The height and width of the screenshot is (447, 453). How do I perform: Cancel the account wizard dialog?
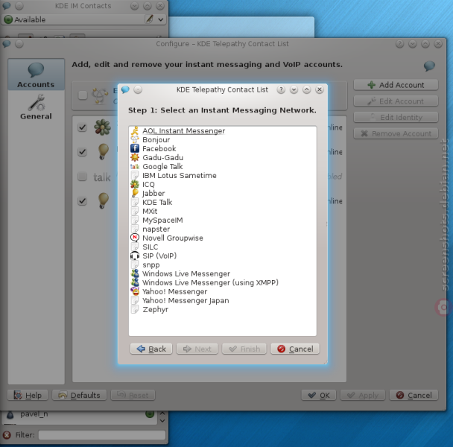click(295, 349)
